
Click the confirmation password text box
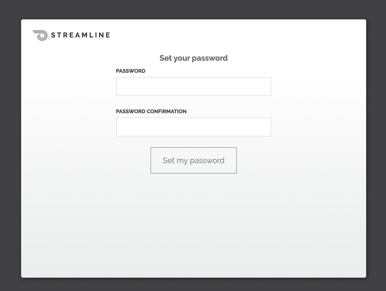point(193,127)
